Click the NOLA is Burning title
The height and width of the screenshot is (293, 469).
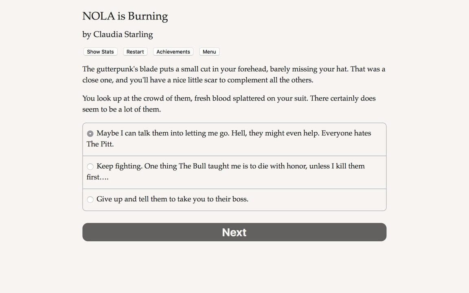click(125, 16)
